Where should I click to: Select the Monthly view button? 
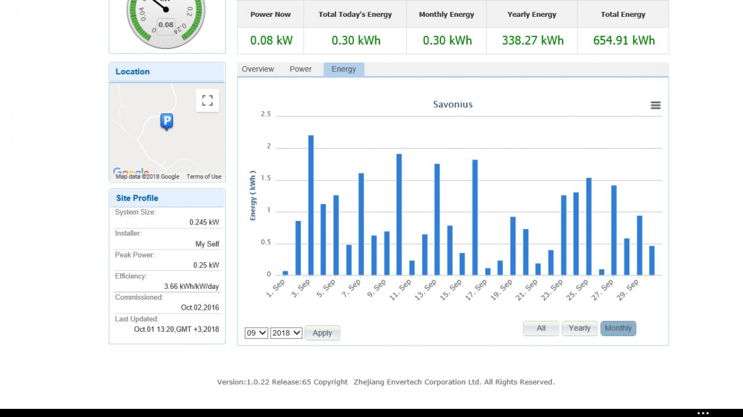click(x=618, y=328)
